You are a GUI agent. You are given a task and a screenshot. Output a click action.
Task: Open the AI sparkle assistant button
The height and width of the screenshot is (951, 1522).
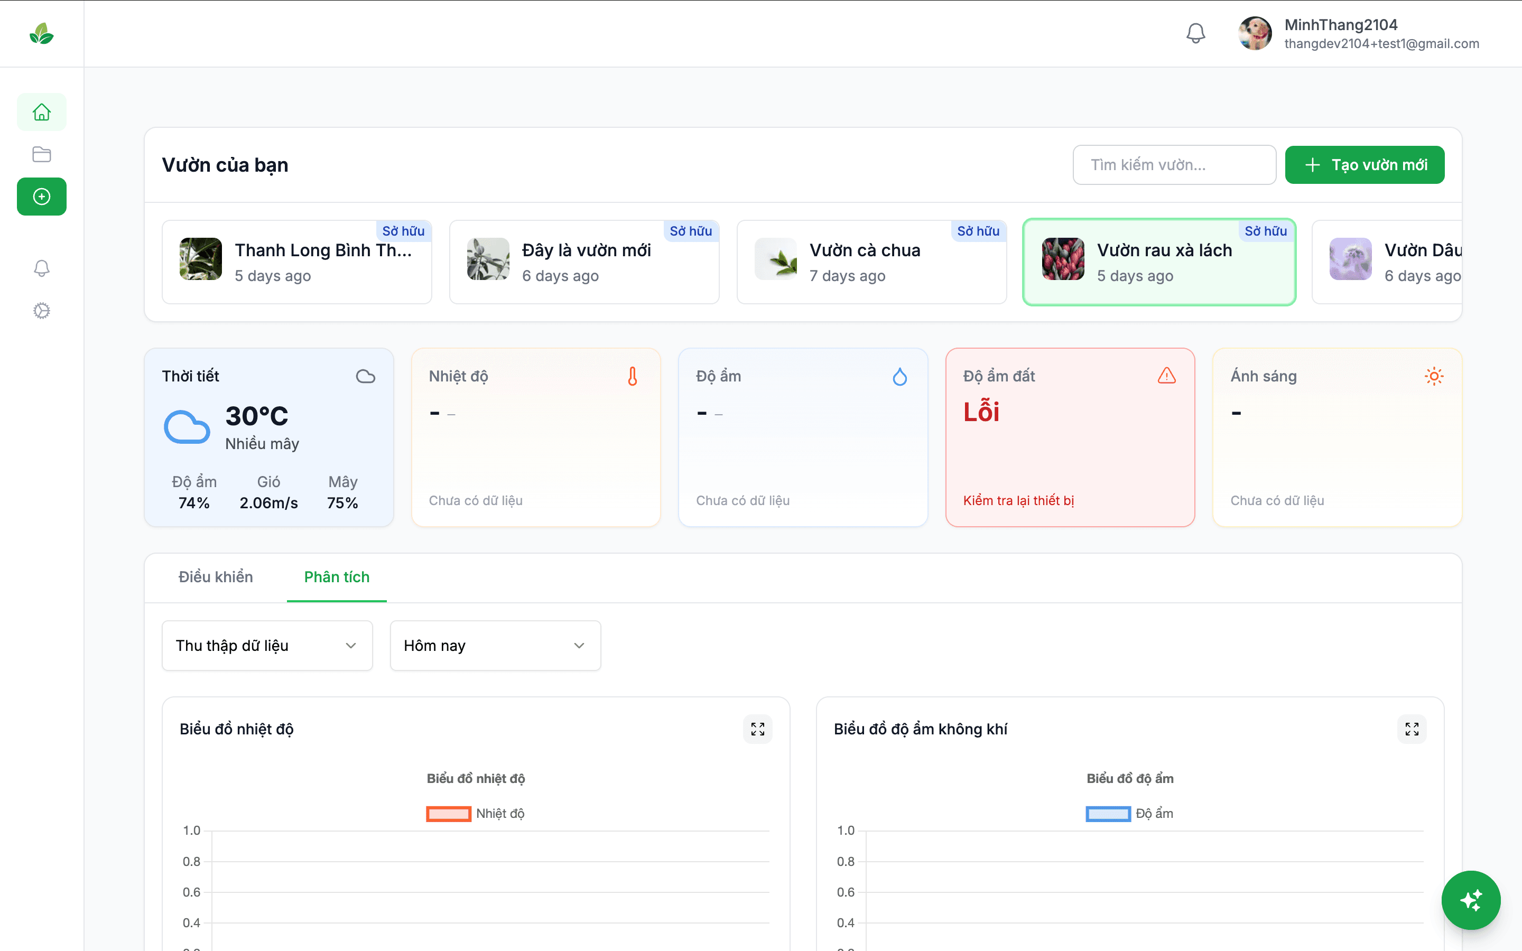1471,900
